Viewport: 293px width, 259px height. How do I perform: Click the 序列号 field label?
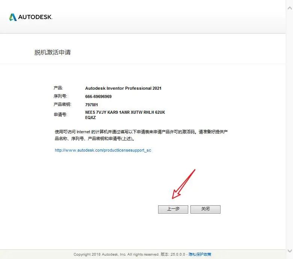60,96
